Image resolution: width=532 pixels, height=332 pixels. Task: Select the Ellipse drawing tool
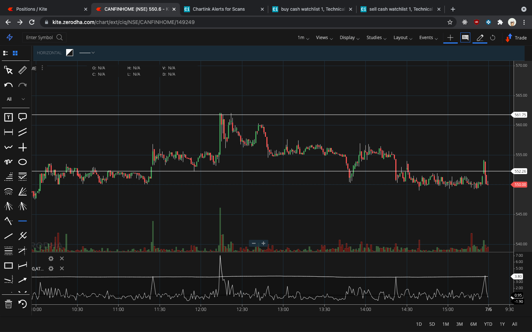pos(22,162)
